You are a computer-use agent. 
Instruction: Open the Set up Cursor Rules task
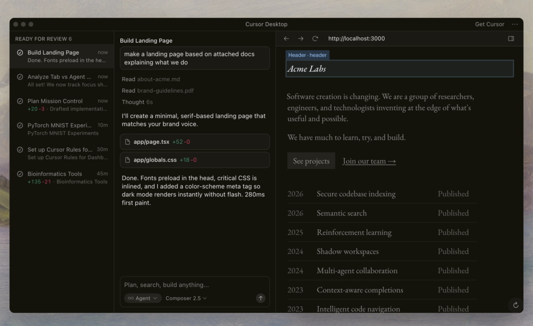(x=61, y=153)
